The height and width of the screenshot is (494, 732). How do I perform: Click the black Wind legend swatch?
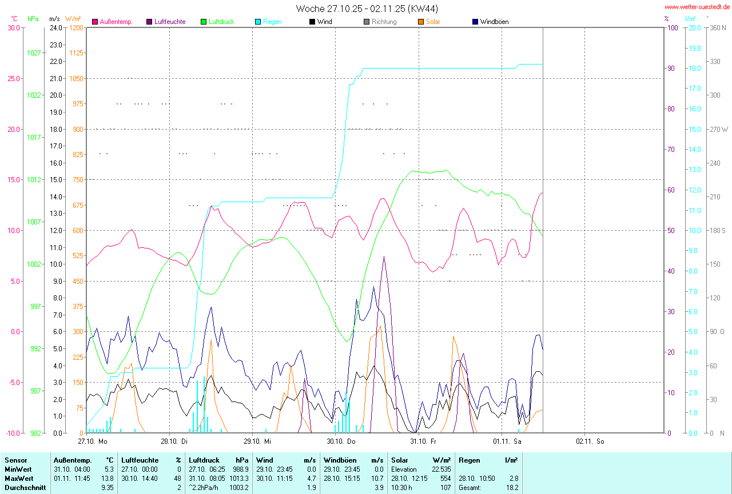[312, 22]
